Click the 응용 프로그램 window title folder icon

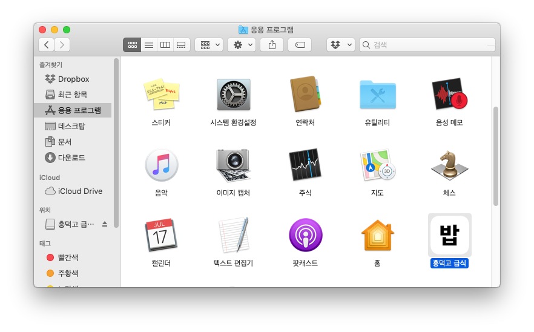point(243,30)
